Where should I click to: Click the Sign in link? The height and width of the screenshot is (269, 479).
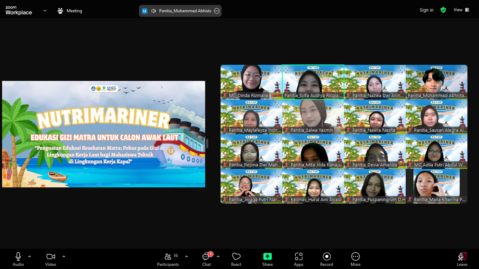426,10
